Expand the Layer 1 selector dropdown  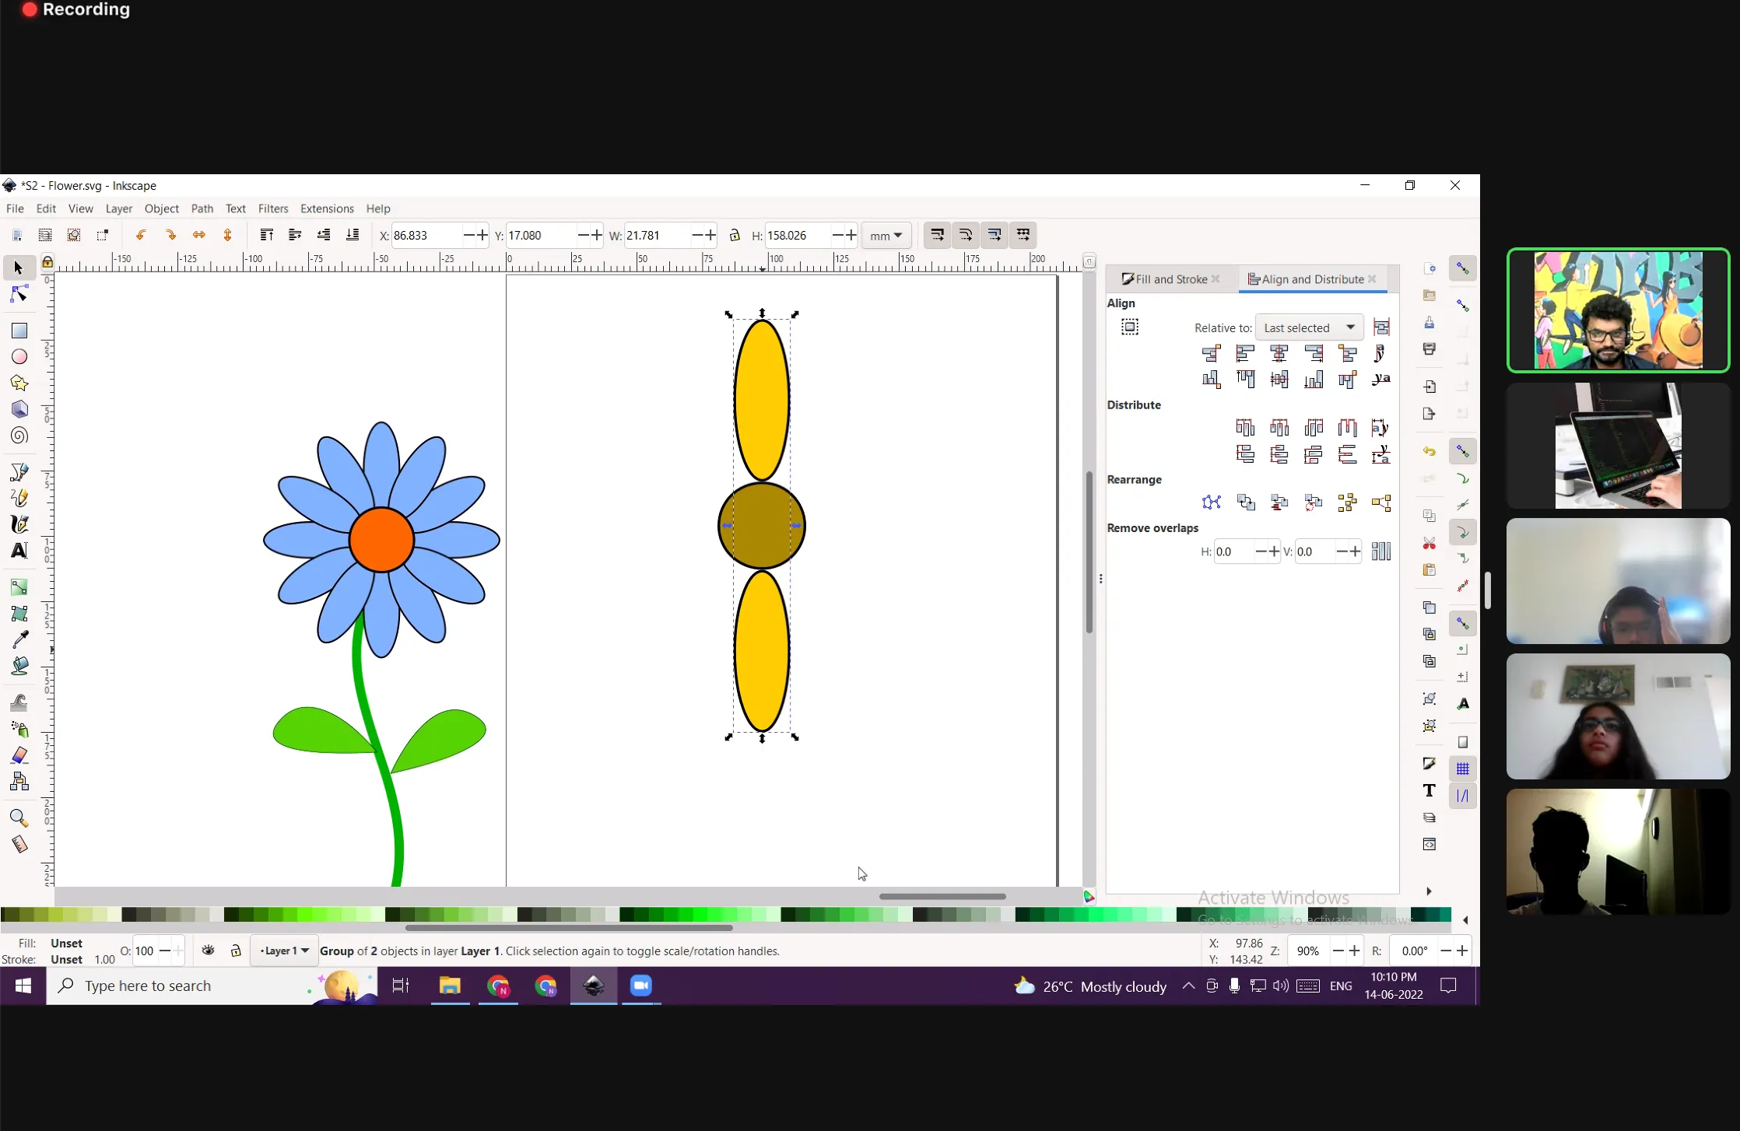click(284, 951)
